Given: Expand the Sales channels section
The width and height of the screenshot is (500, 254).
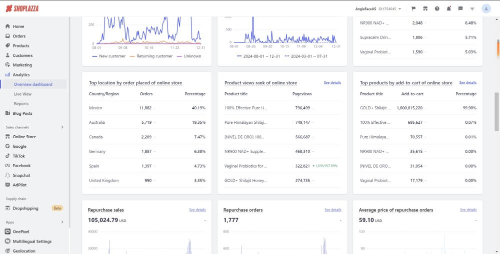Looking at the screenshot, I should (62, 127).
